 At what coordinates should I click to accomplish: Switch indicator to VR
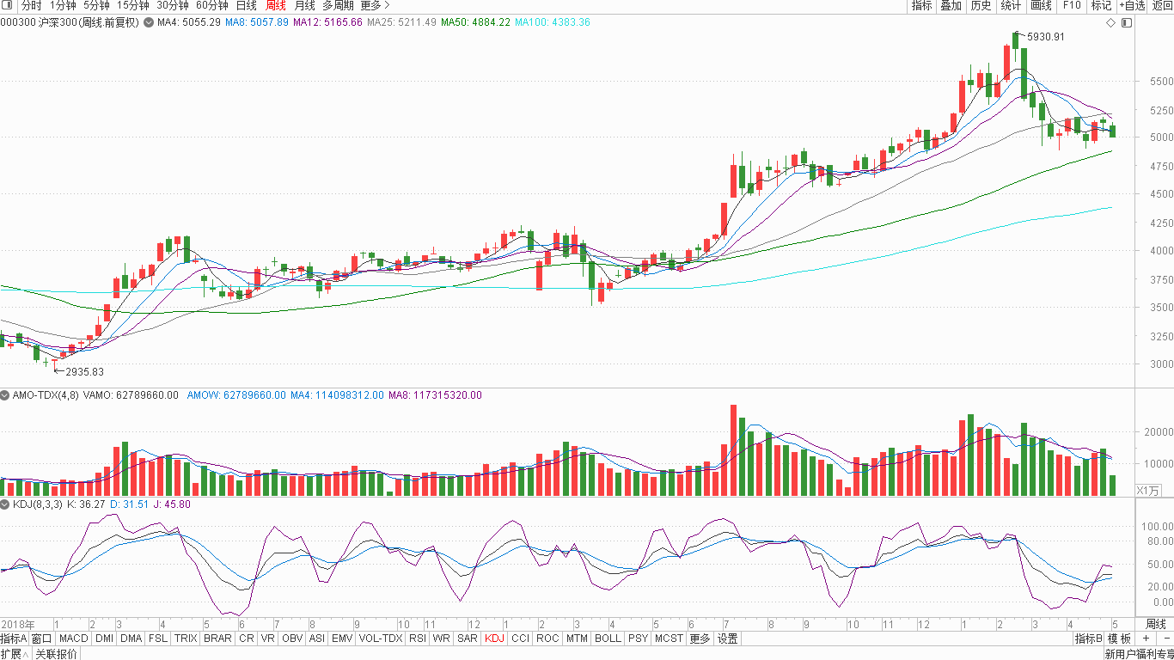pos(268,639)
